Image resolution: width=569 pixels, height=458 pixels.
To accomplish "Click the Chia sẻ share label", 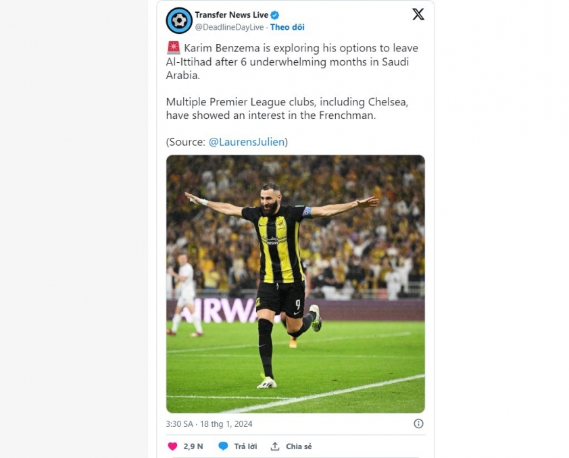I will pos(299,447).
